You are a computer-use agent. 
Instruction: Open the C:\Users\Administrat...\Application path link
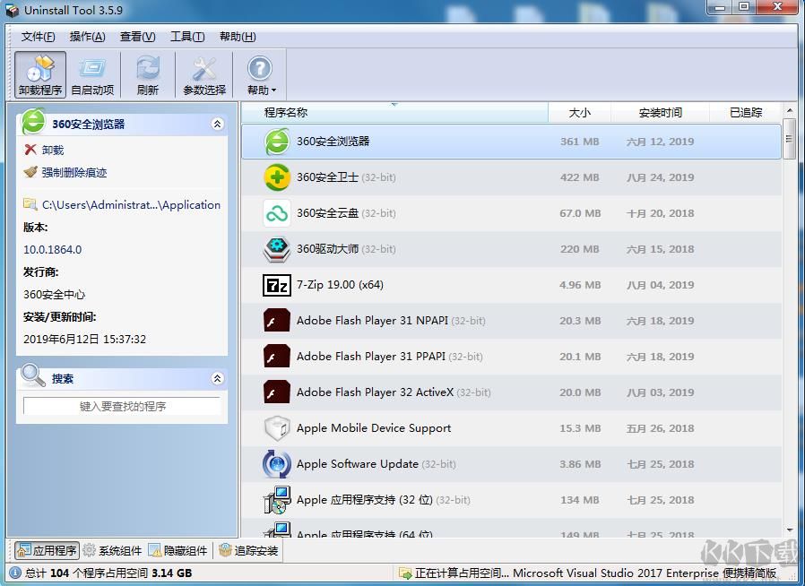coord(131,204)
